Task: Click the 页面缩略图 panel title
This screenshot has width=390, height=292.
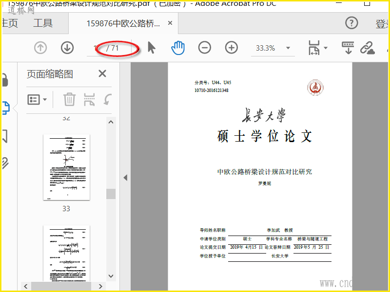Action: pyautogui.click(x=50, y=74)
